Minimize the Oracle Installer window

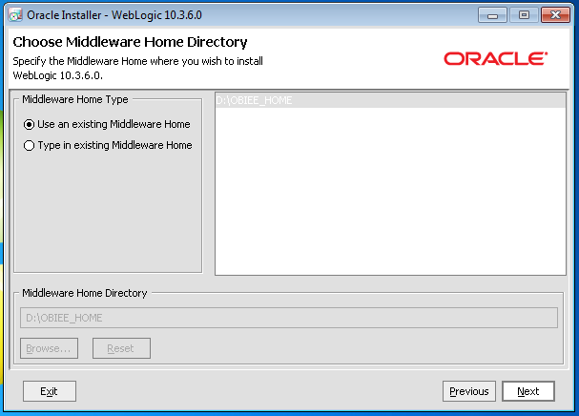tap(492, 15)
